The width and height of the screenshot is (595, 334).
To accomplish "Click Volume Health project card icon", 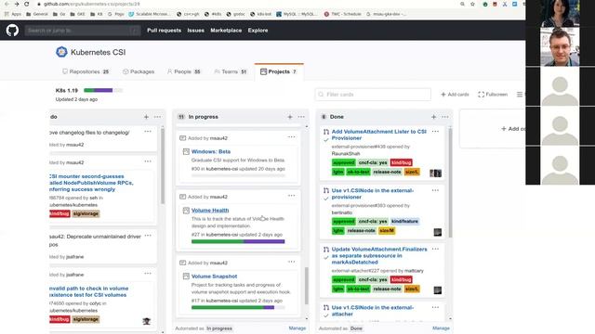I will [x=186, y=211].
